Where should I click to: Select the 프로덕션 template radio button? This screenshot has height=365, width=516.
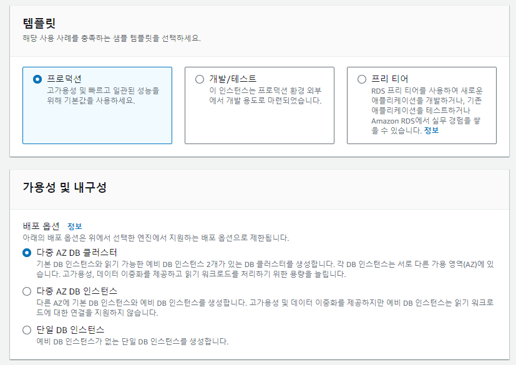[37, 79]
